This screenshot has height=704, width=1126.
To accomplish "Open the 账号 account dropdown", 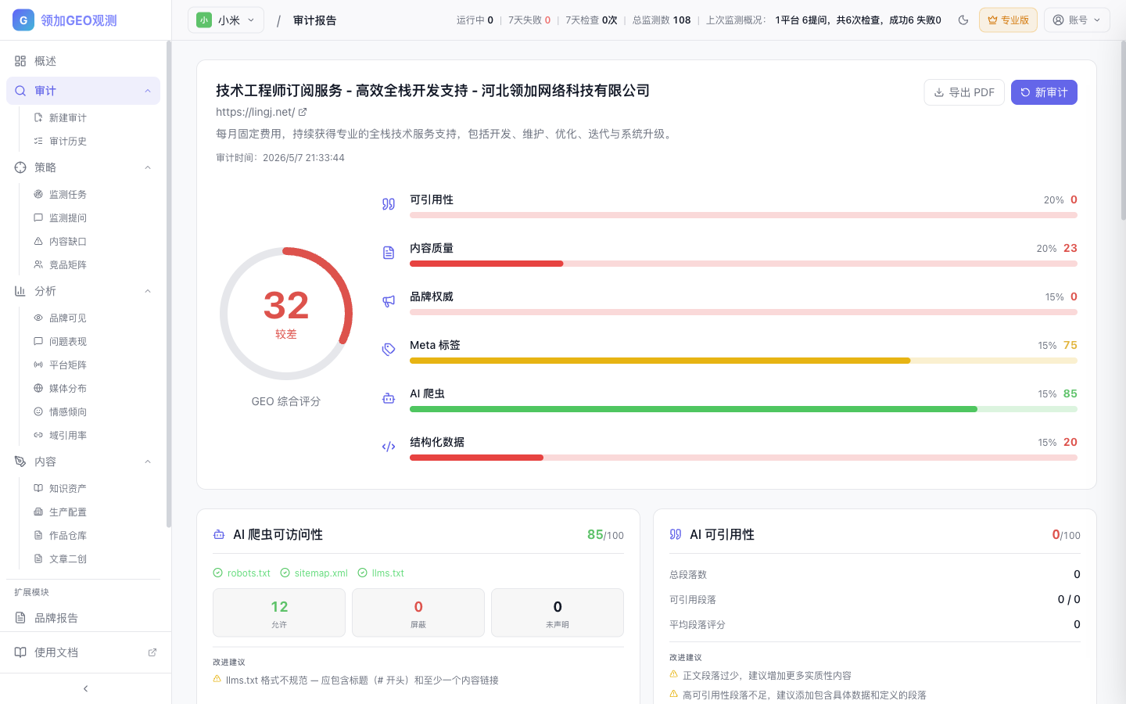I will pos(1077,20).
